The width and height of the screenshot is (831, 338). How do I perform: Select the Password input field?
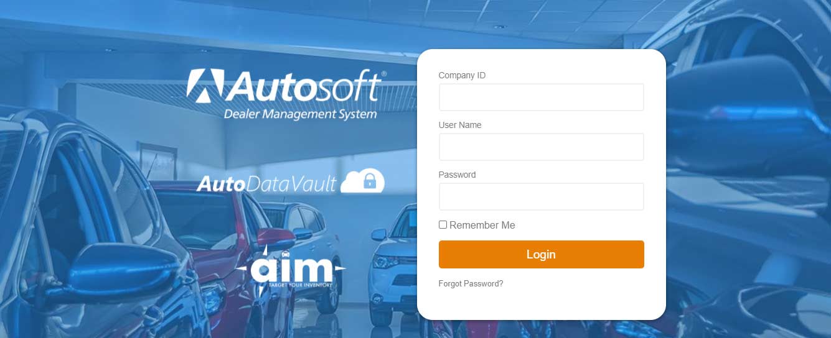tap(541, 197)
